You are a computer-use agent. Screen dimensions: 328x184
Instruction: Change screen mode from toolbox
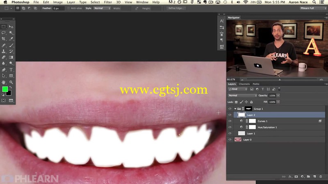click(11, 101)
